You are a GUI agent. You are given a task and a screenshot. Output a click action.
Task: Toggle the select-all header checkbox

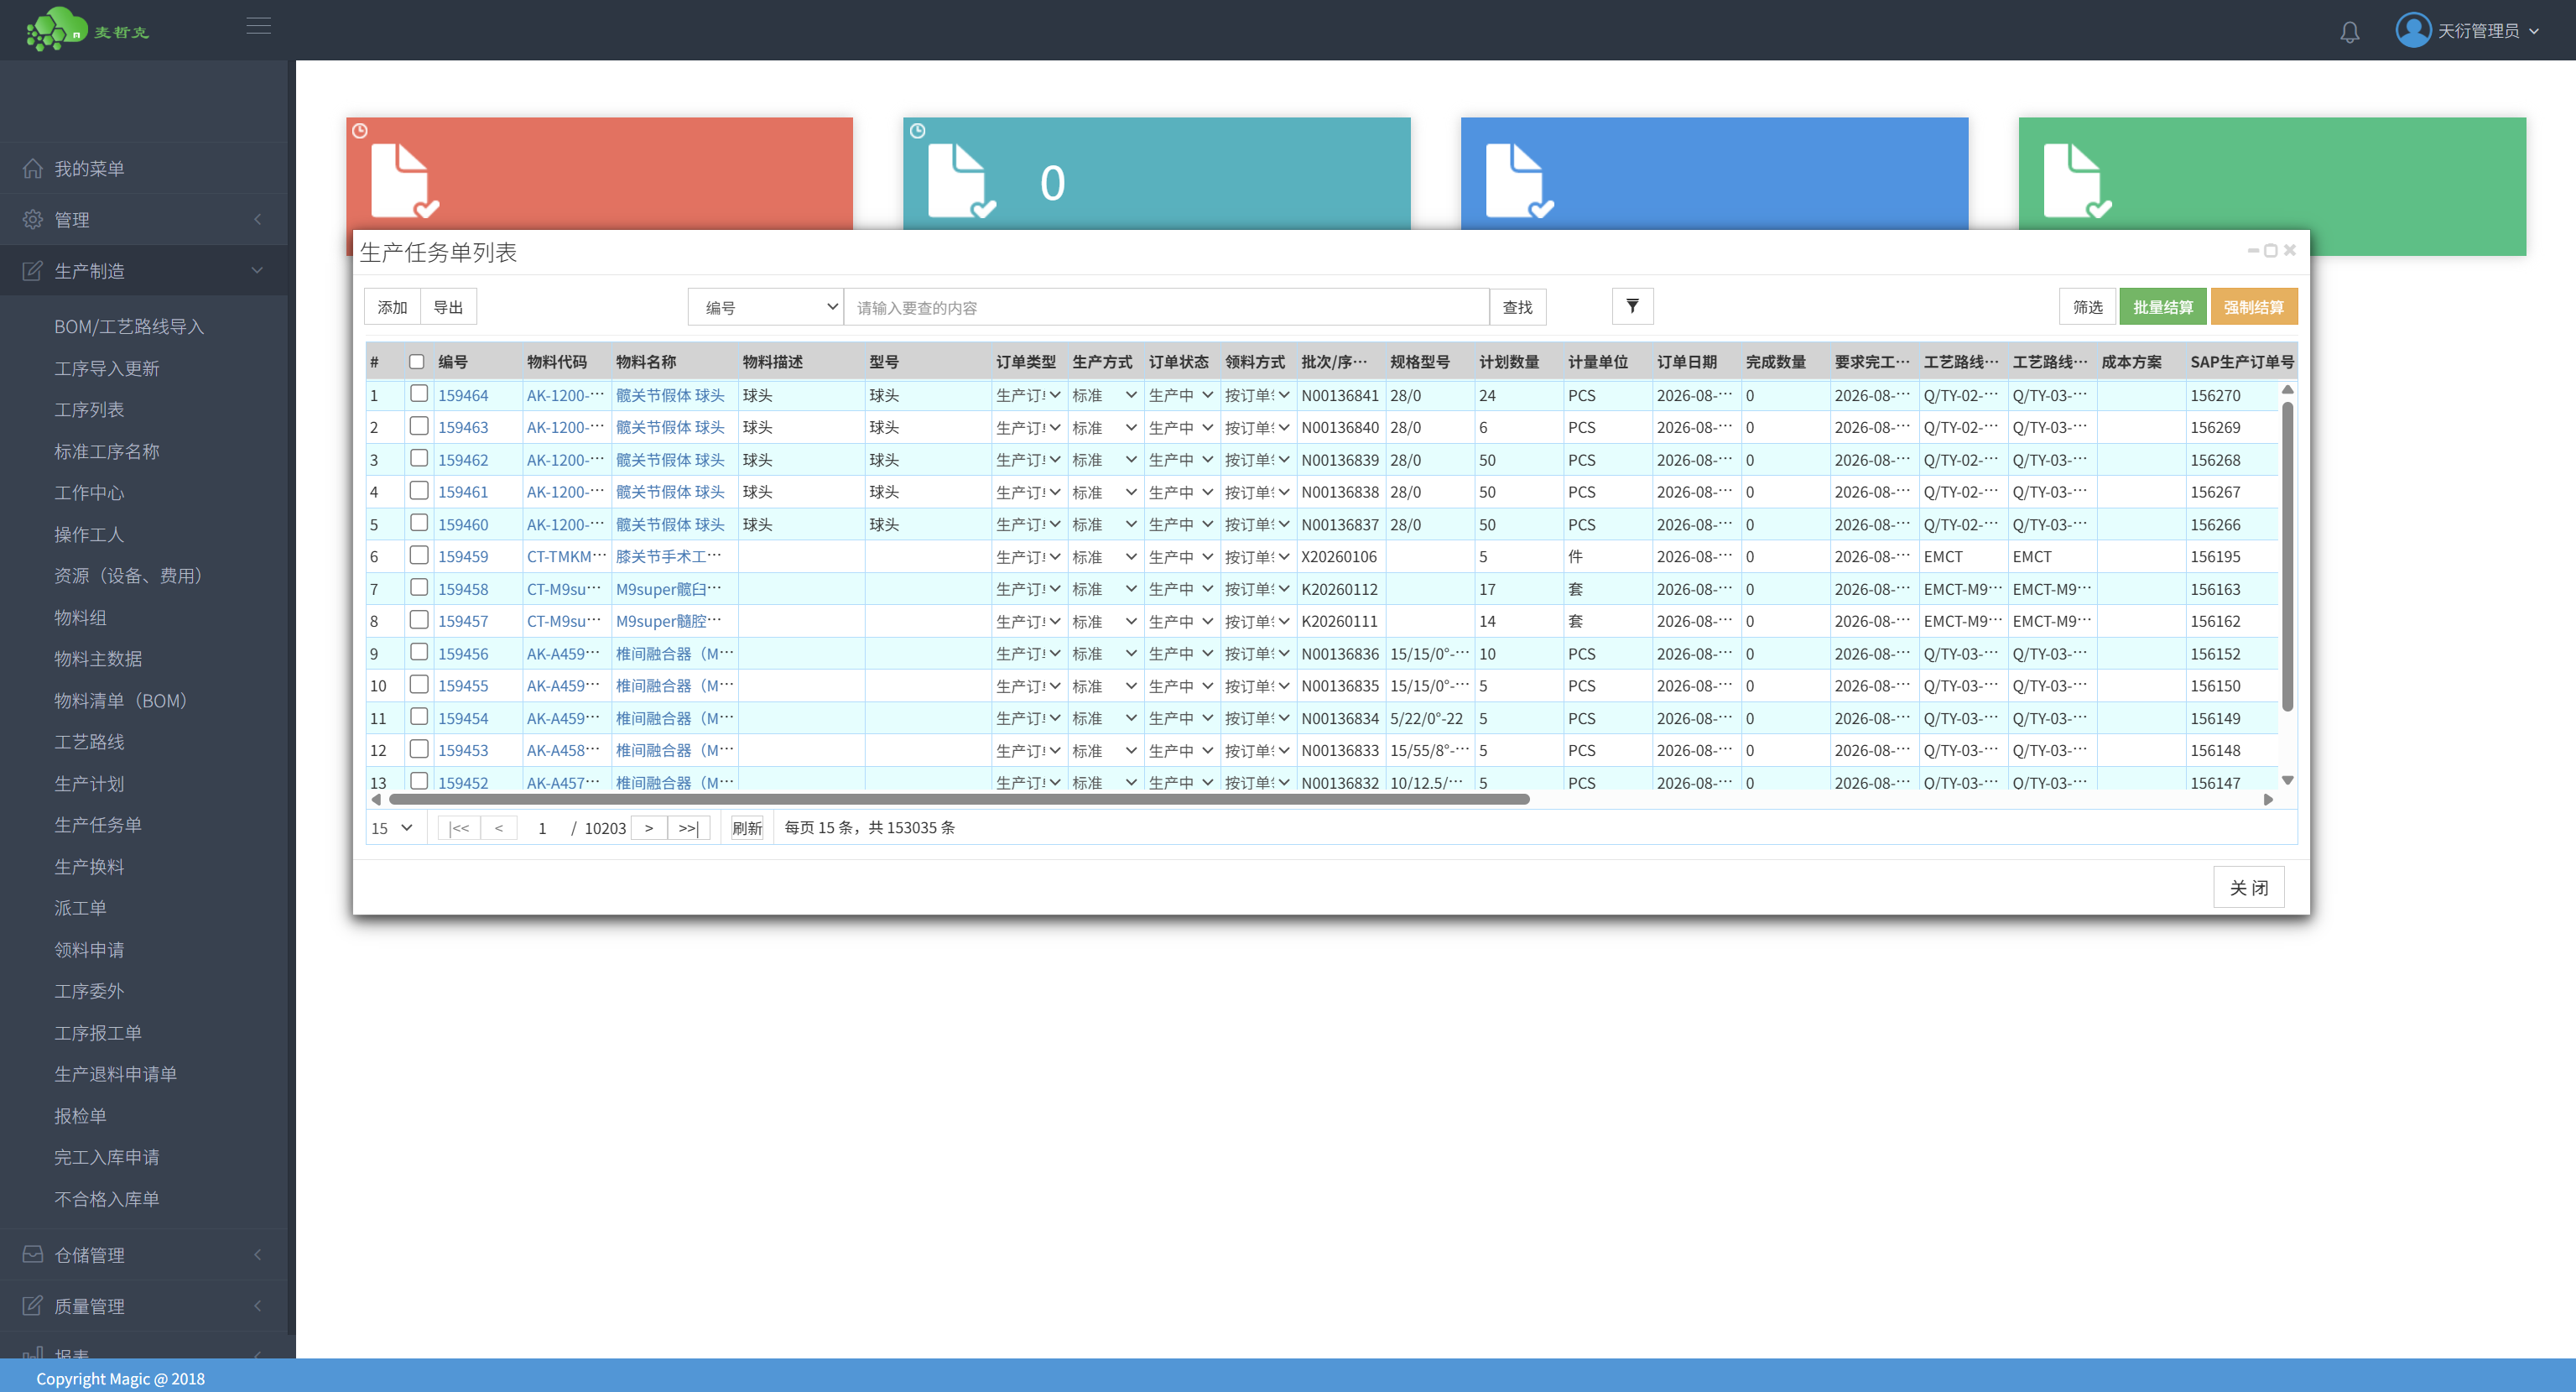pyautogui.click(x=417, y=362)
